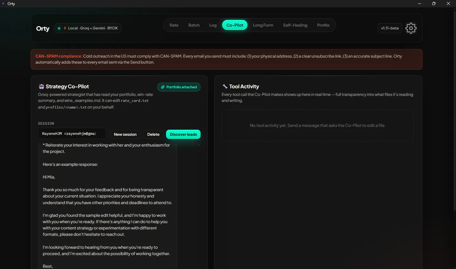Image resolution: width=456 pixels, height=269 pixels.
Task: Click the "profiles/<name>.txt" file name
Action: (66, 107)
